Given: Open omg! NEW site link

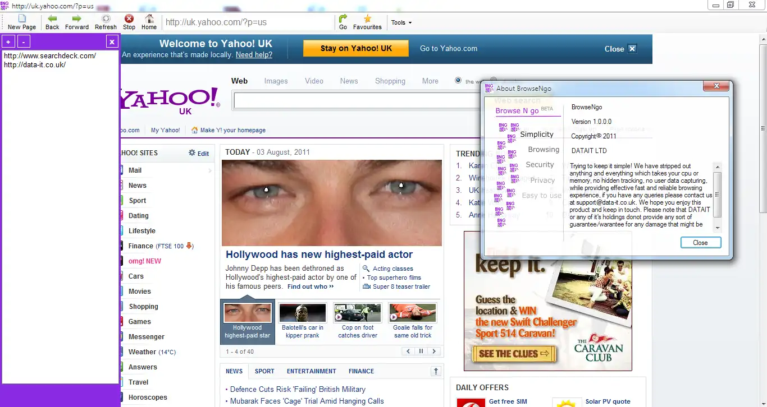Looking at the screenshot, I should (145, 261).
